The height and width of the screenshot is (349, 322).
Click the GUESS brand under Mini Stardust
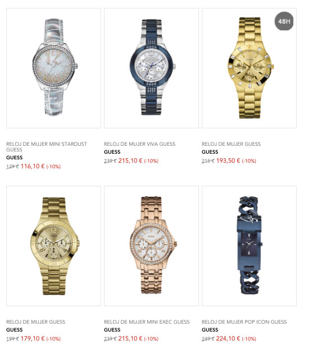click(x=15, y=158)
